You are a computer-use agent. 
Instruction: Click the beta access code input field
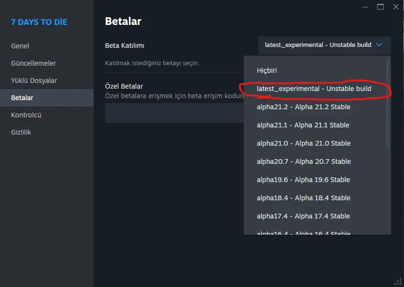click(174, 113)
